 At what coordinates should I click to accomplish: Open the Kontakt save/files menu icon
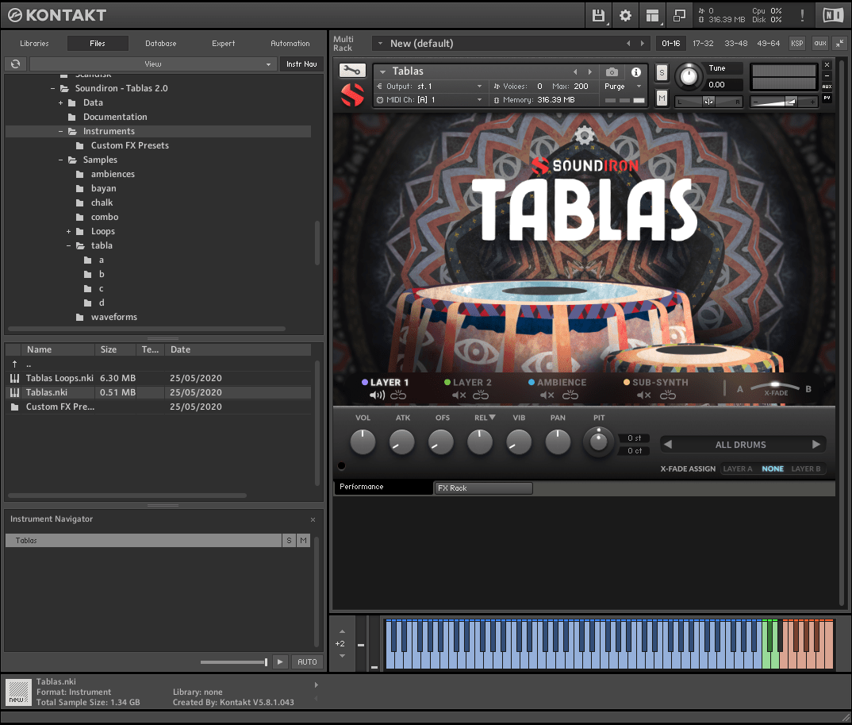tap(598, 16)
